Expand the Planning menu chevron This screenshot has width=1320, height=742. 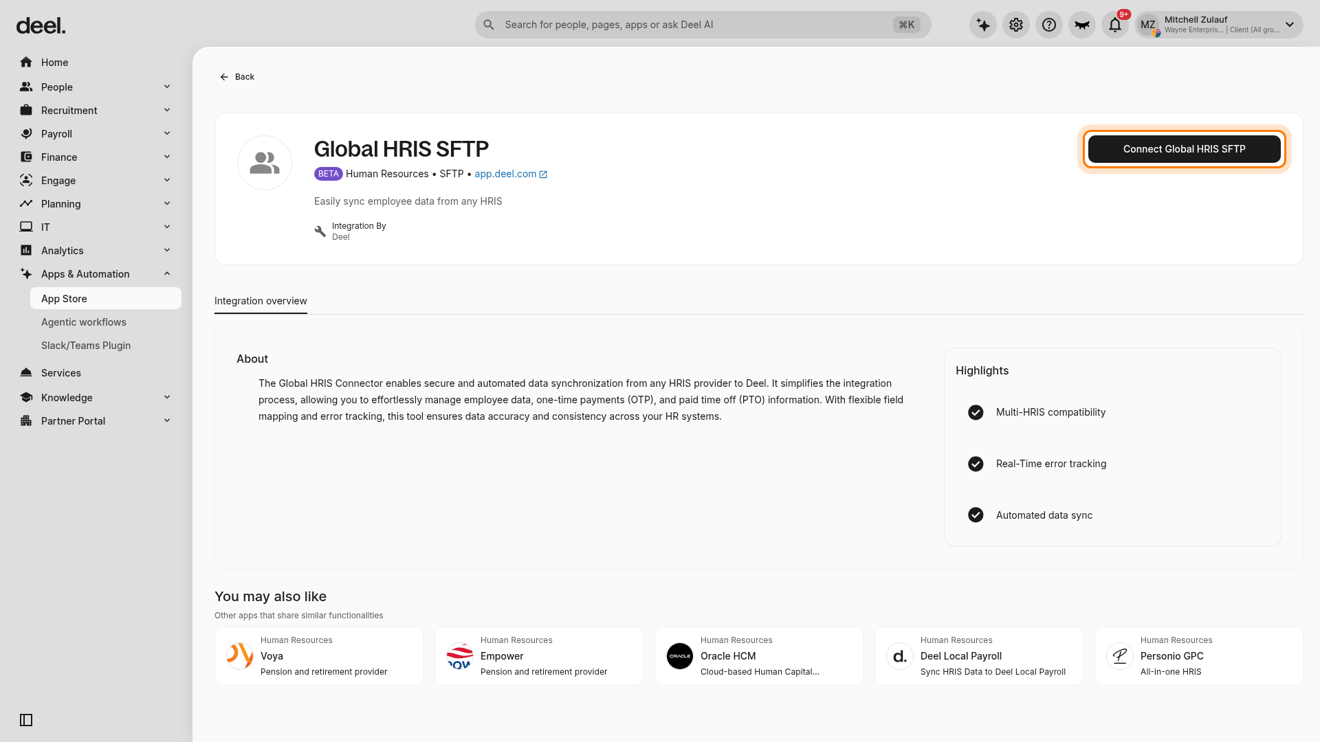pos(167,203)
